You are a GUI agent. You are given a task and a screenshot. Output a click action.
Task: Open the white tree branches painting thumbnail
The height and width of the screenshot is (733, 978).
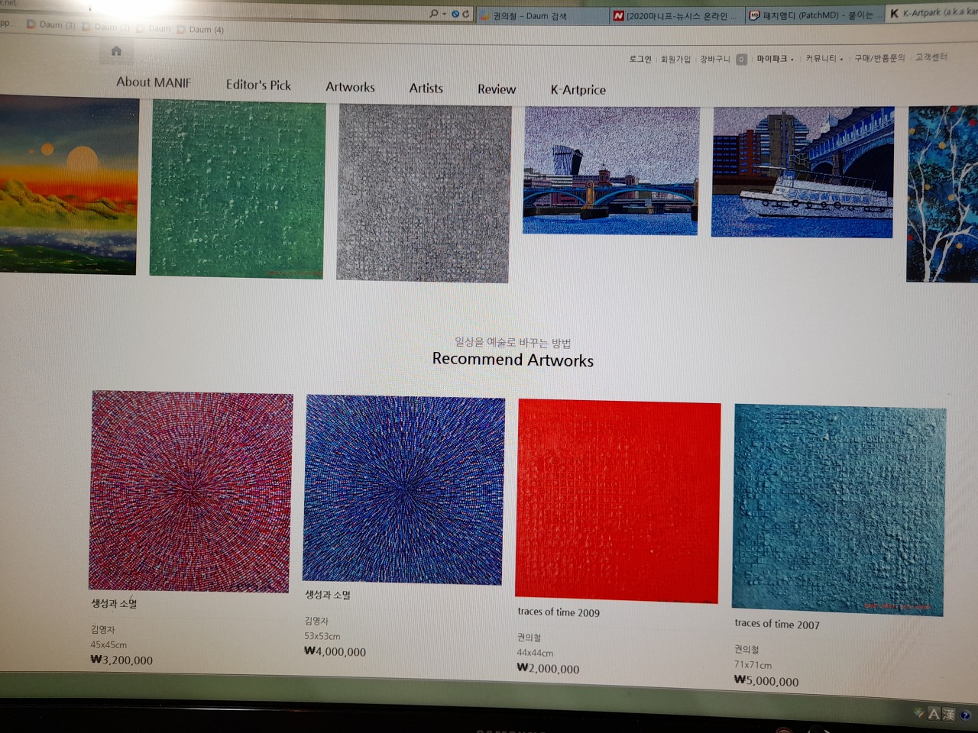click(942, 194)
